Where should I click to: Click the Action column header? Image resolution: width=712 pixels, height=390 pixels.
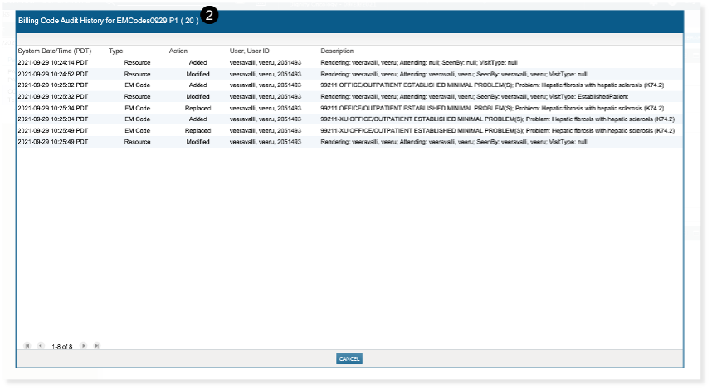[178, 51]
